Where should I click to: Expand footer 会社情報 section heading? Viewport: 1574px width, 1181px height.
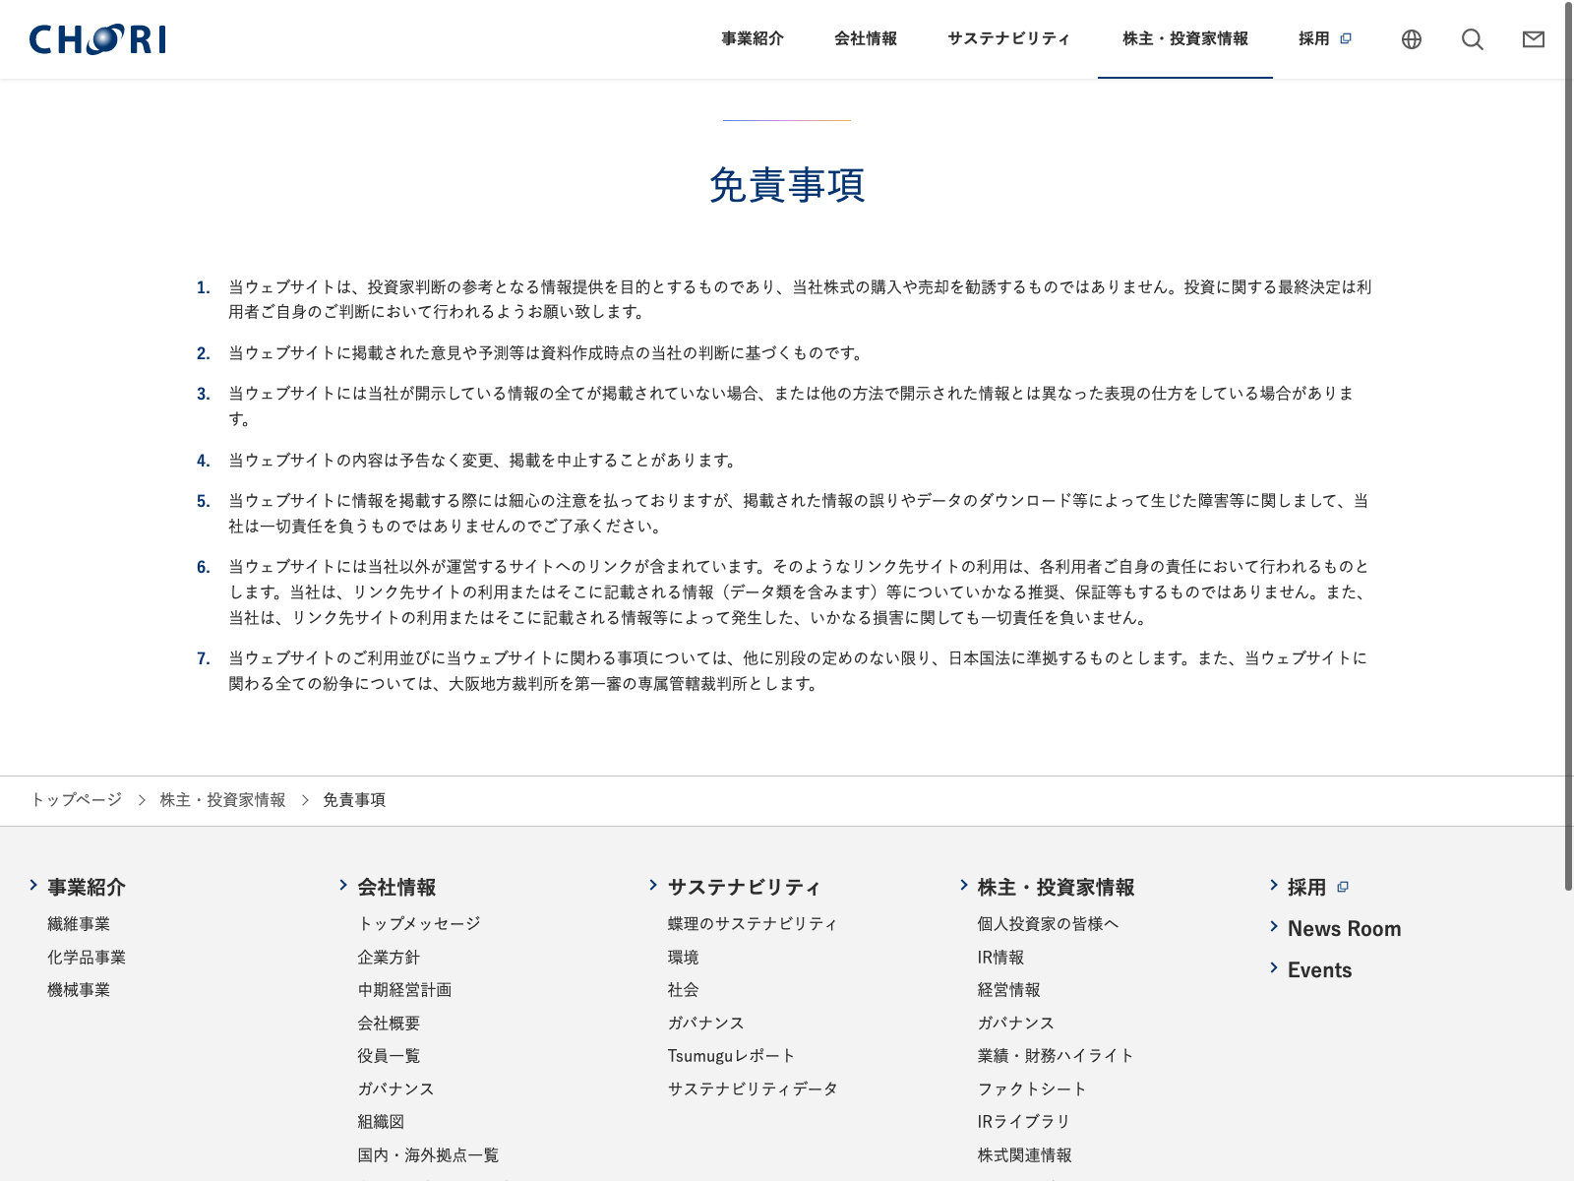coord(396,887)
